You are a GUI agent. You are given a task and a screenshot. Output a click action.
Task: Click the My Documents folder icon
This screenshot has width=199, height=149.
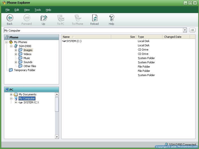pos(15,94)
